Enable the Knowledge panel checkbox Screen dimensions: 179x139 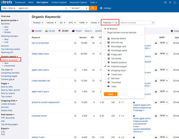point(105,50)
